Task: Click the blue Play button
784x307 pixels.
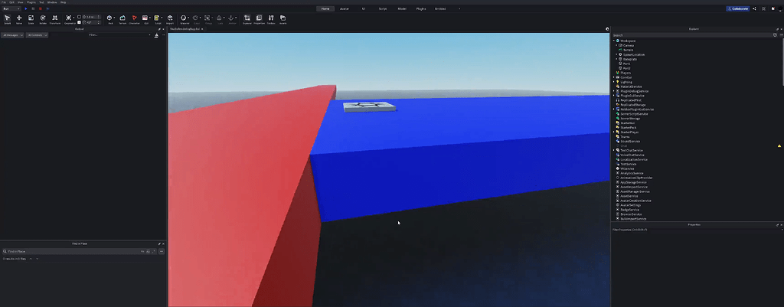Action: 26,8
